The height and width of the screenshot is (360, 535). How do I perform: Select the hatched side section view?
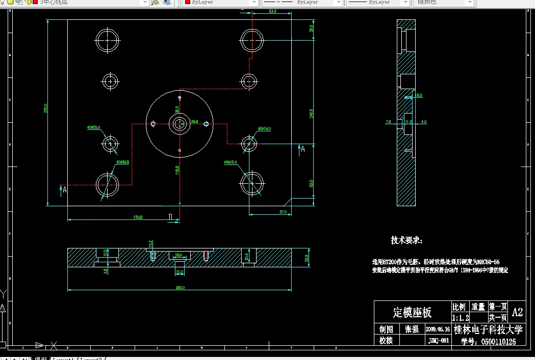coord(406,113)
